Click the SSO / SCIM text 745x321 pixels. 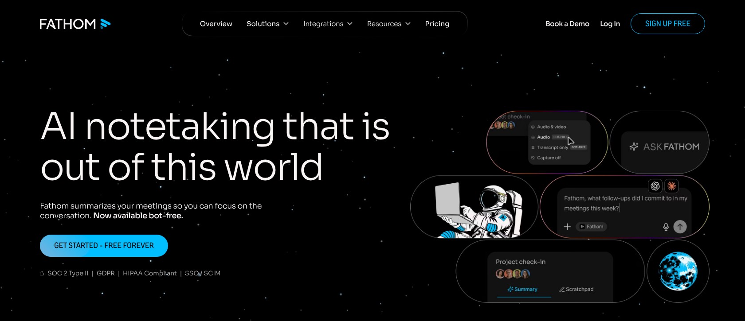click(203, 274)
